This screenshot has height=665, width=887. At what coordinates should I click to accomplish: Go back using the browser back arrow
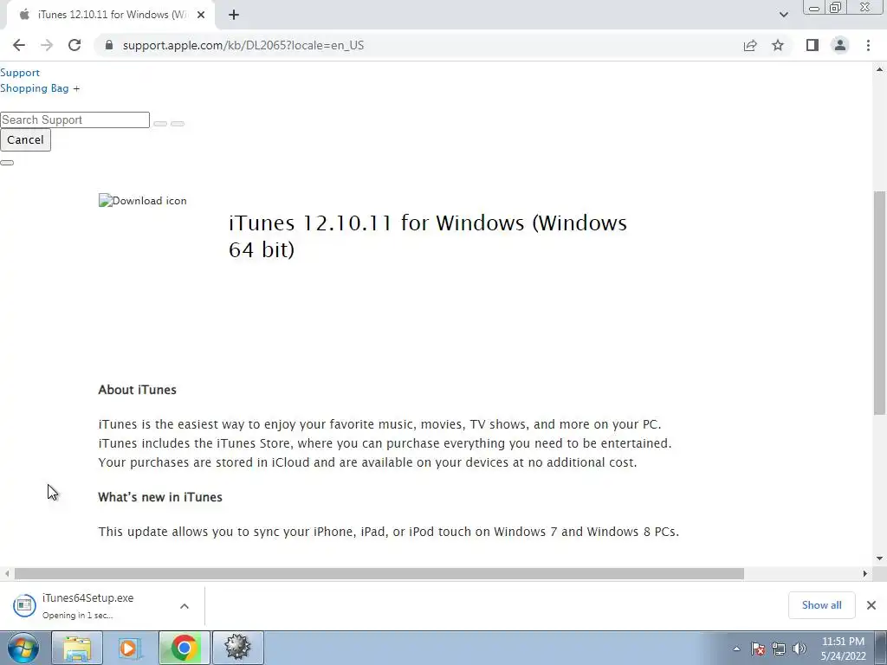(x=19, y=45)
